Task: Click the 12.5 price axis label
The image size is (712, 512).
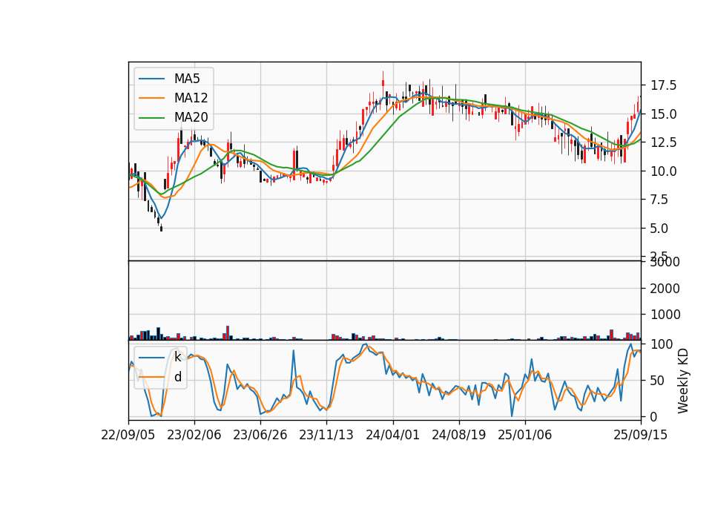Action: pyautogui.click(x=663, y=142)
